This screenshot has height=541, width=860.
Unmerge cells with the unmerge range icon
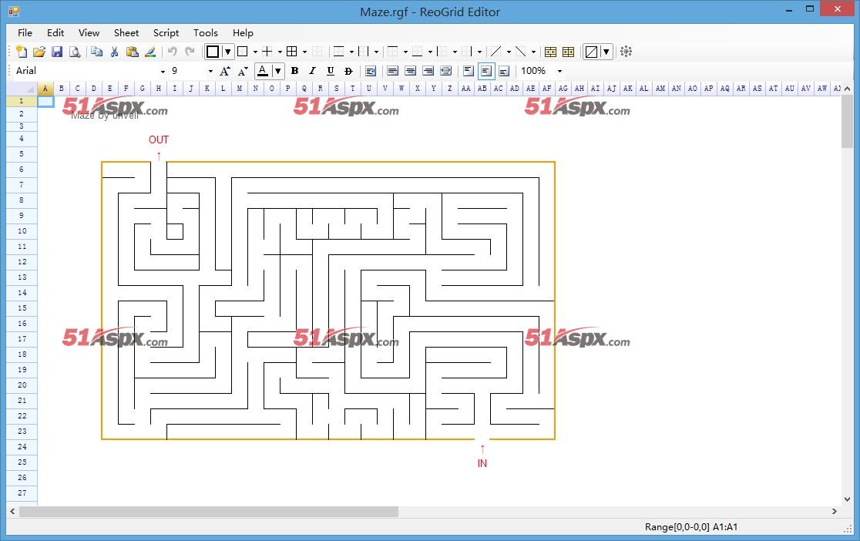click(x=568, y=52)
